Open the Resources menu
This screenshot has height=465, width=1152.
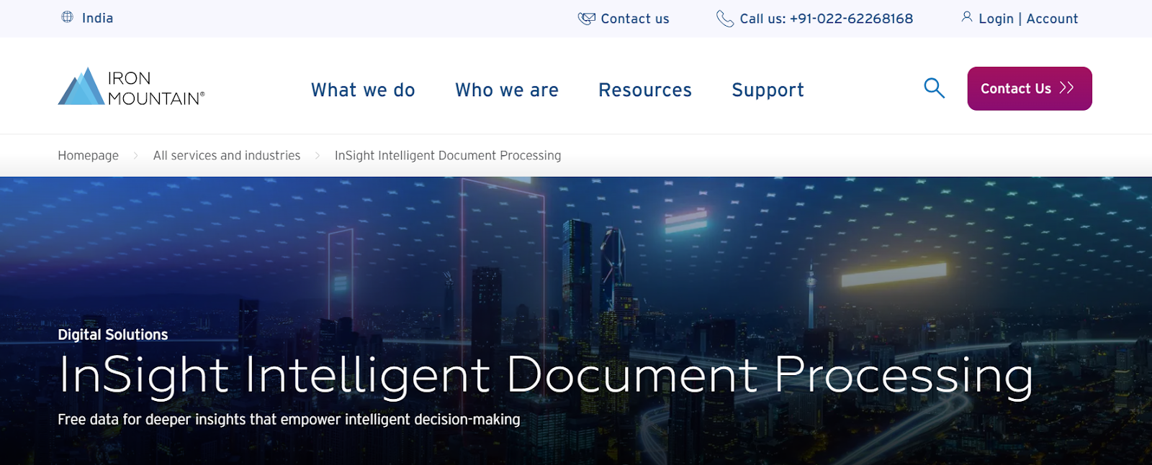[x=645, y=90]
